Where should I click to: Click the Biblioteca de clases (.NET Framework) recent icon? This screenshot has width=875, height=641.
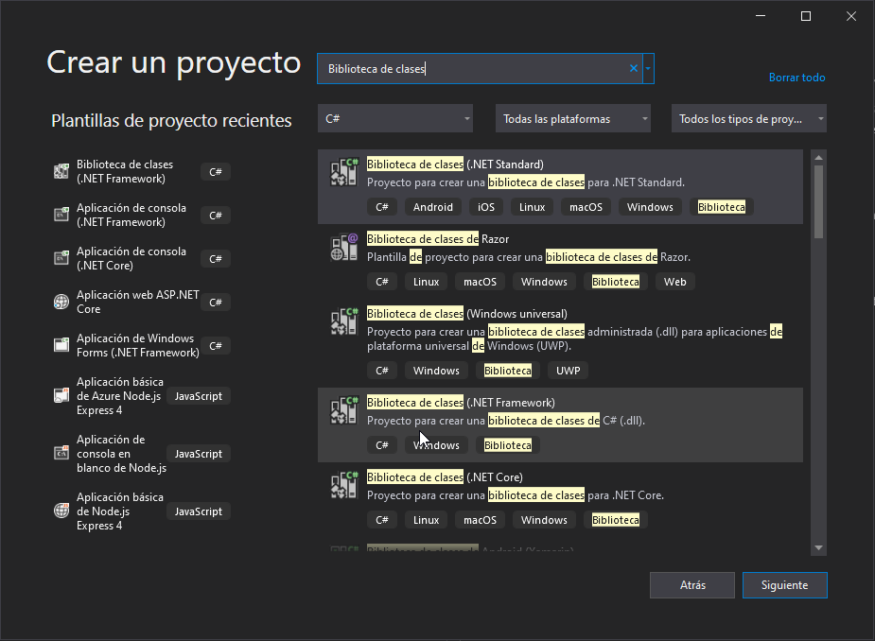(x=61, y=171)
